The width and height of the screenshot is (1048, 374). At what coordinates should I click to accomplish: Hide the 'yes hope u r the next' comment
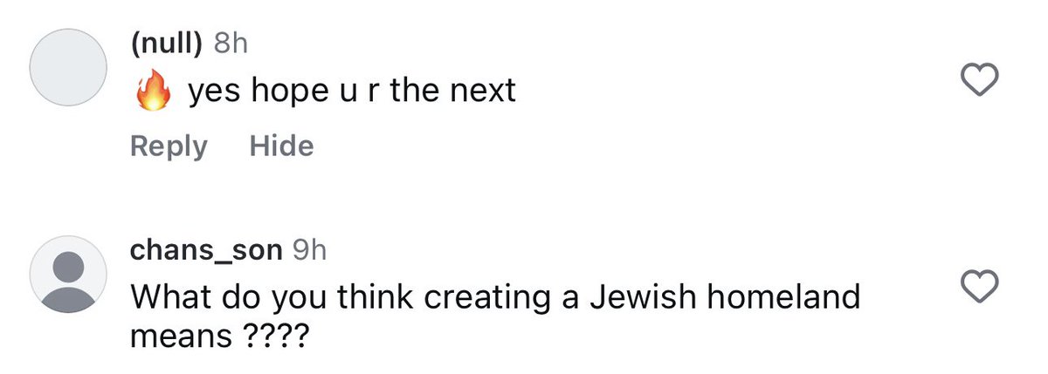click(281, 146)
